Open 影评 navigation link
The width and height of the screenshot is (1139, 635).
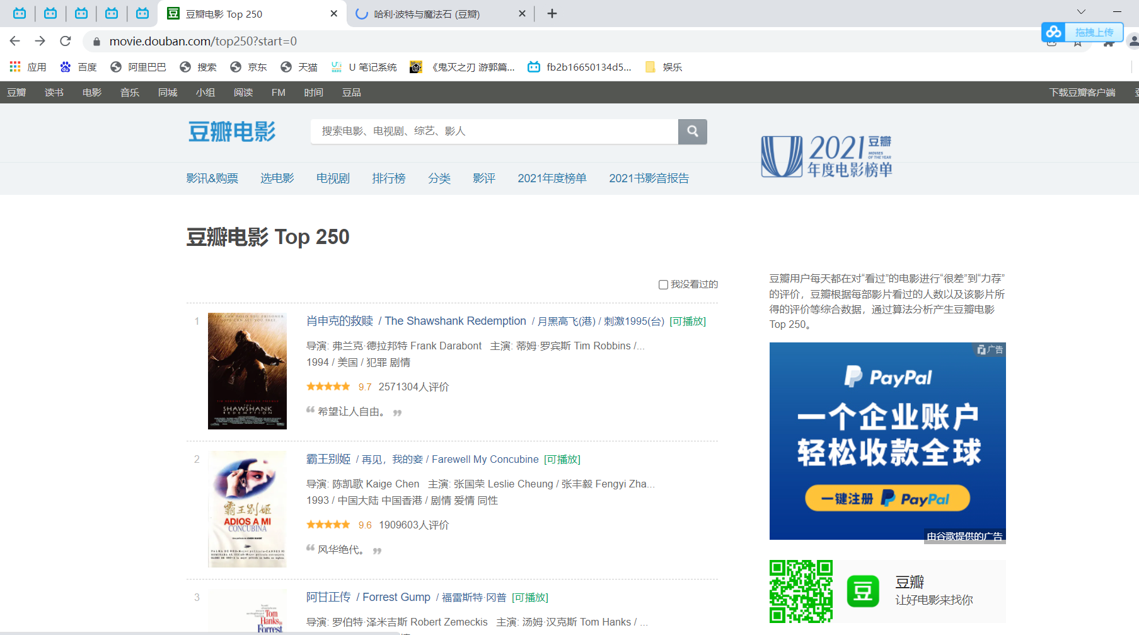(x=484, y=178)
